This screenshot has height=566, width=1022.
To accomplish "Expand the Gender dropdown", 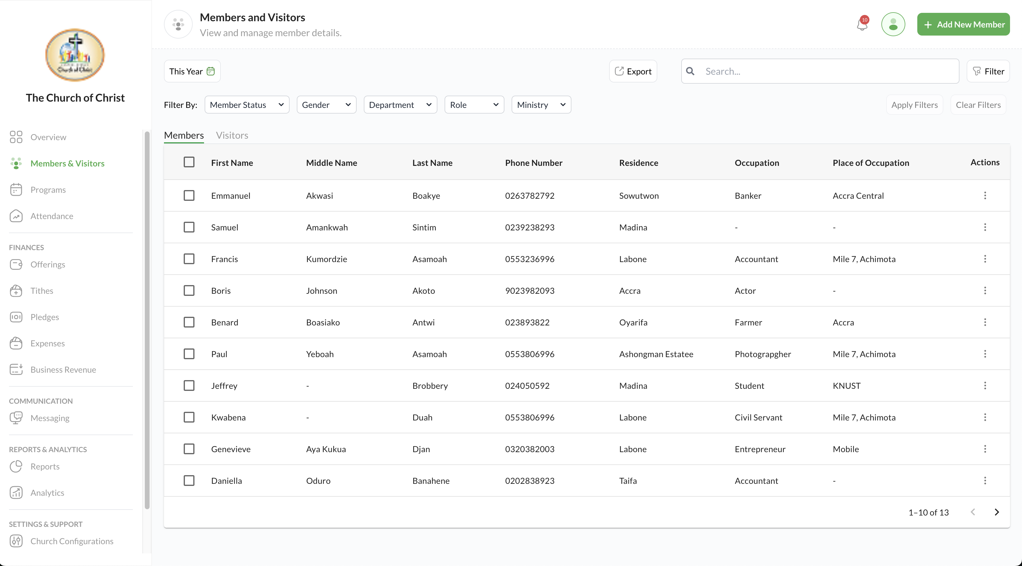I will 326,105.
